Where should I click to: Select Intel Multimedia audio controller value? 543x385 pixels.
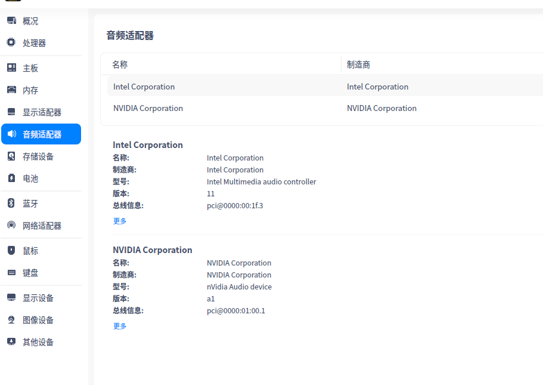click(x=262, y=181)
